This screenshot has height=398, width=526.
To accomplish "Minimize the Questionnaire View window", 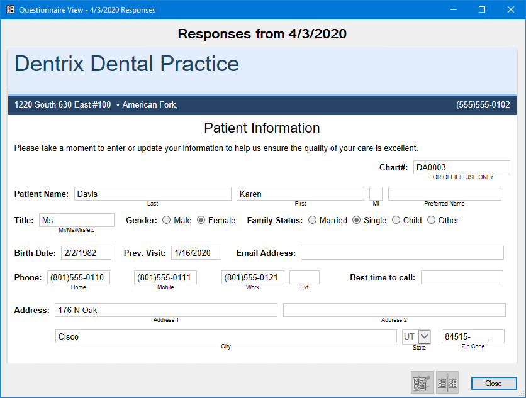I will coord(453,10).
